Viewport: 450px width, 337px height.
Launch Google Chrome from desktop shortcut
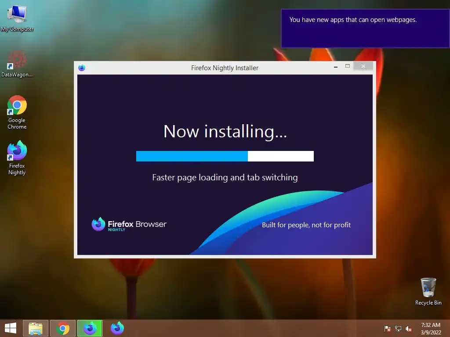point(17,112)
